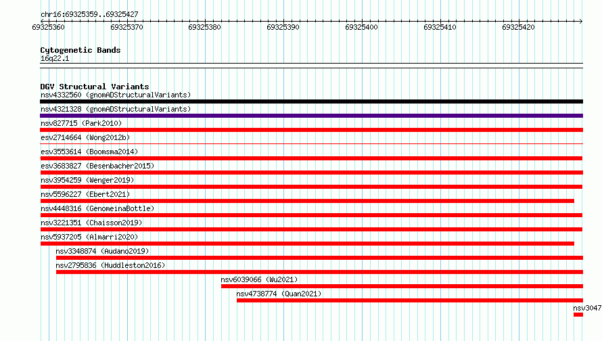Image resolution: width=602 pixels, height=341 pixels.
Task: Click the thin red line under esv2714664
Action: (x=311, y=144)
